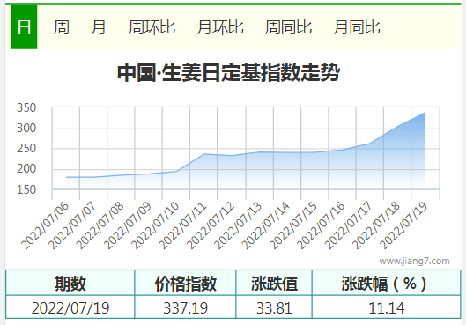Viewport: 466px width, 325px height.
Task: Switch to the 周 weekly tab
Action: tap(62, 27)
